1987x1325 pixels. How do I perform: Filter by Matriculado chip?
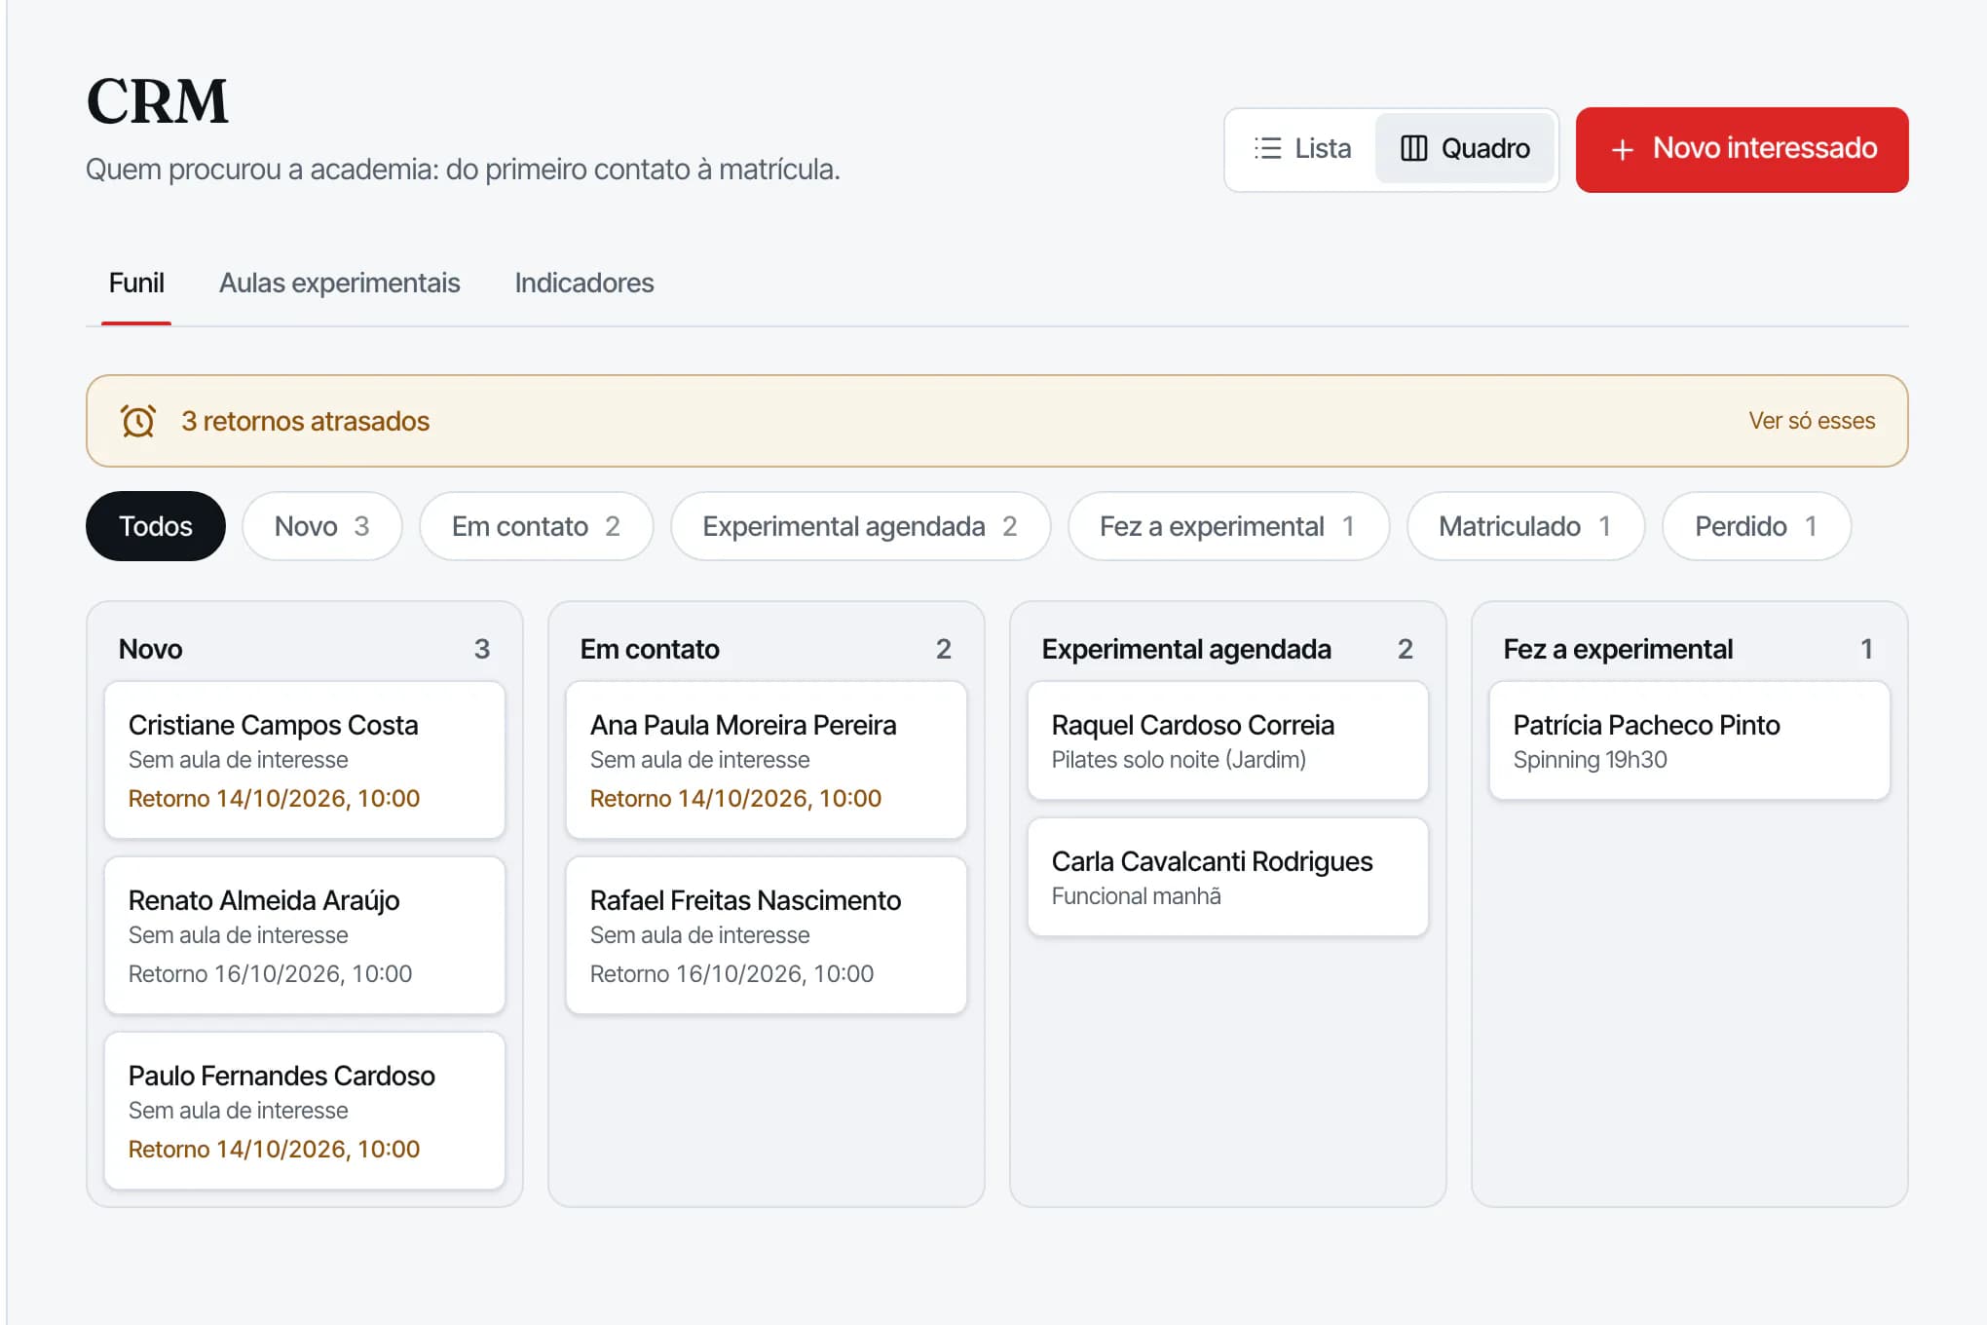(1525, 526)
